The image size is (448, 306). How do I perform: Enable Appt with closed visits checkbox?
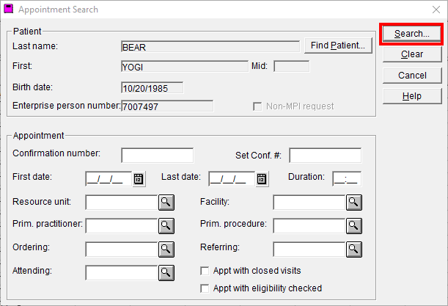pos(205,271)
